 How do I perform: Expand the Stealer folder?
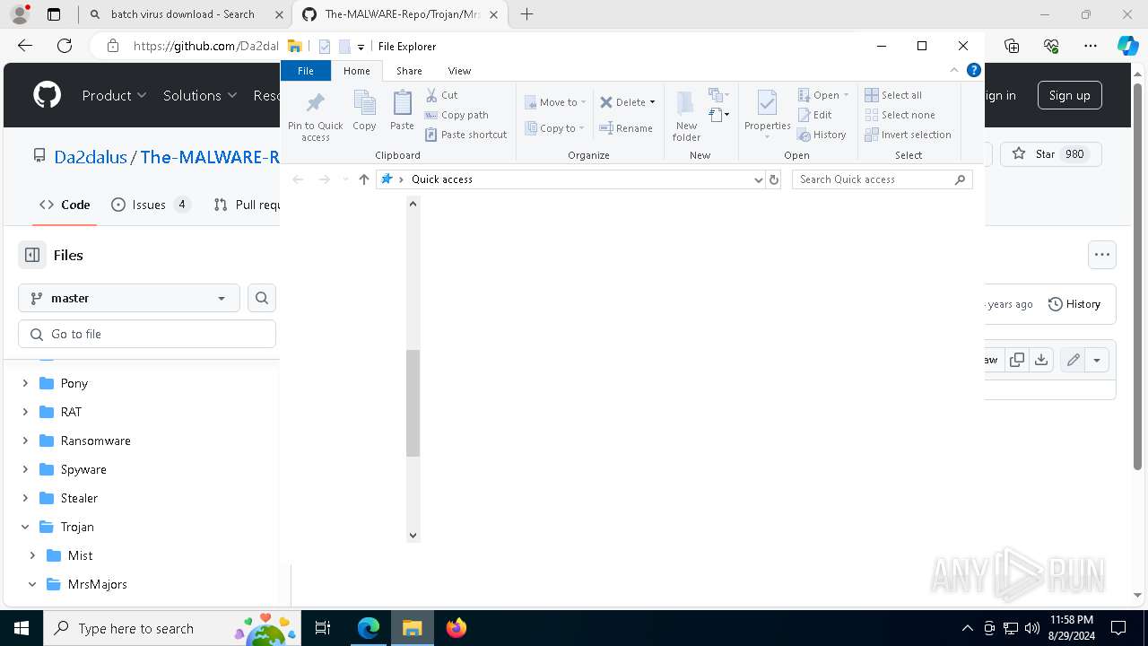(25, 498)
